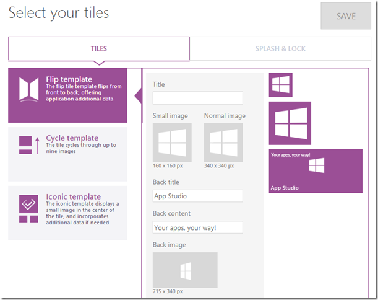Click the Cycle template heading
This screenshot has height=300, width=378.
point(72,138)
